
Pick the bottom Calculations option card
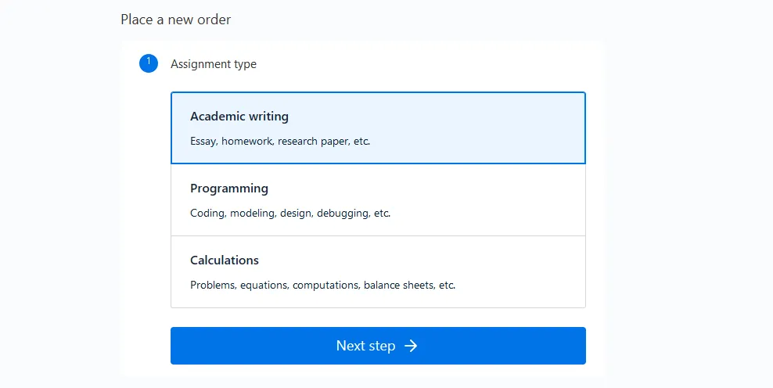pos(378,271)
